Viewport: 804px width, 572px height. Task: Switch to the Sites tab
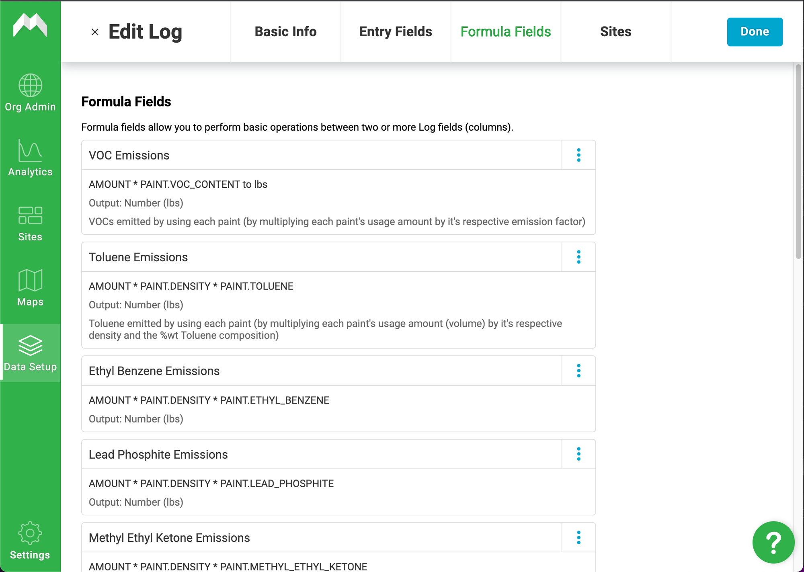(x=615, y=32)
